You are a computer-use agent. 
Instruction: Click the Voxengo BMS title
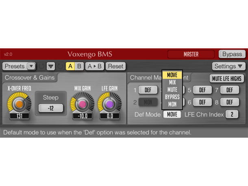[x=90, y=54]
